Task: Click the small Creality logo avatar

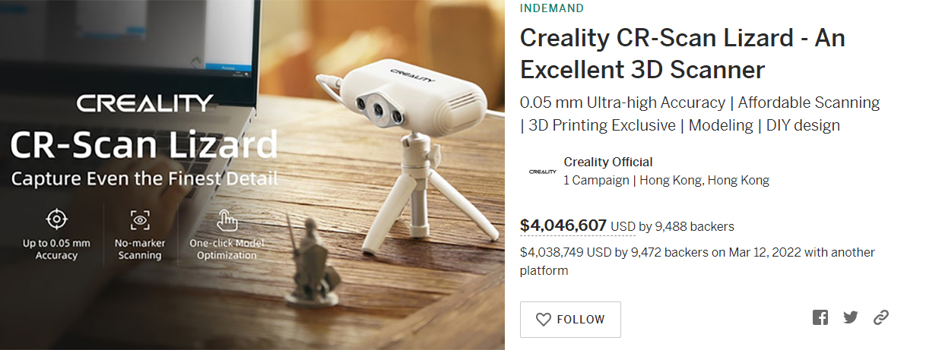Action: (x=542, y=172)
